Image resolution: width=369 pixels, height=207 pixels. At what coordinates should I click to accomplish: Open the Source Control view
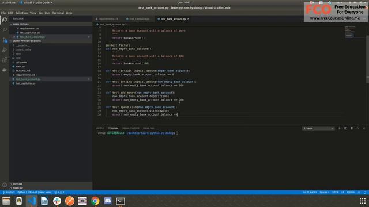(x=5, y=40)
